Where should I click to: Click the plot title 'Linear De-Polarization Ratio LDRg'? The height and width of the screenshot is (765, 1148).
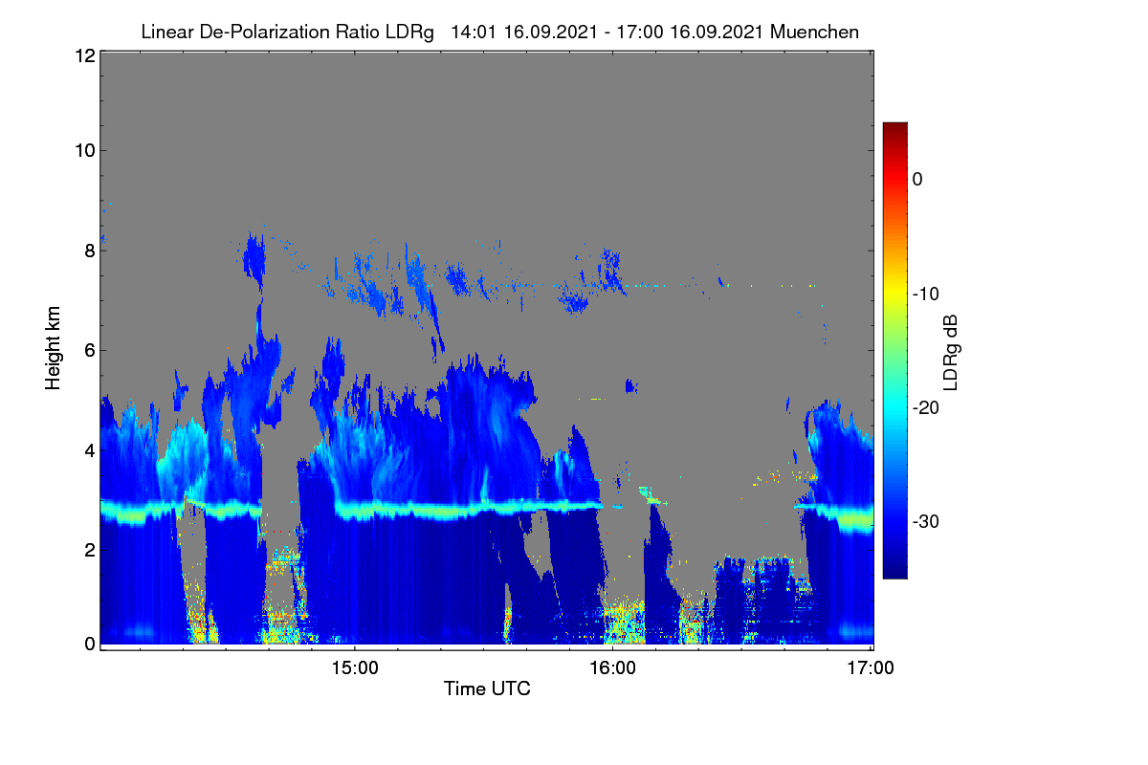pos(287,33)
